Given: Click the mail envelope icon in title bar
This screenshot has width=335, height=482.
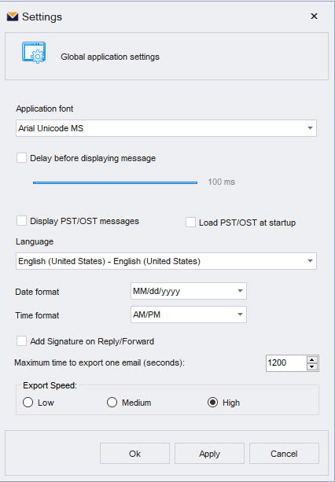Looking at the screenshot, I should point(13,17).
